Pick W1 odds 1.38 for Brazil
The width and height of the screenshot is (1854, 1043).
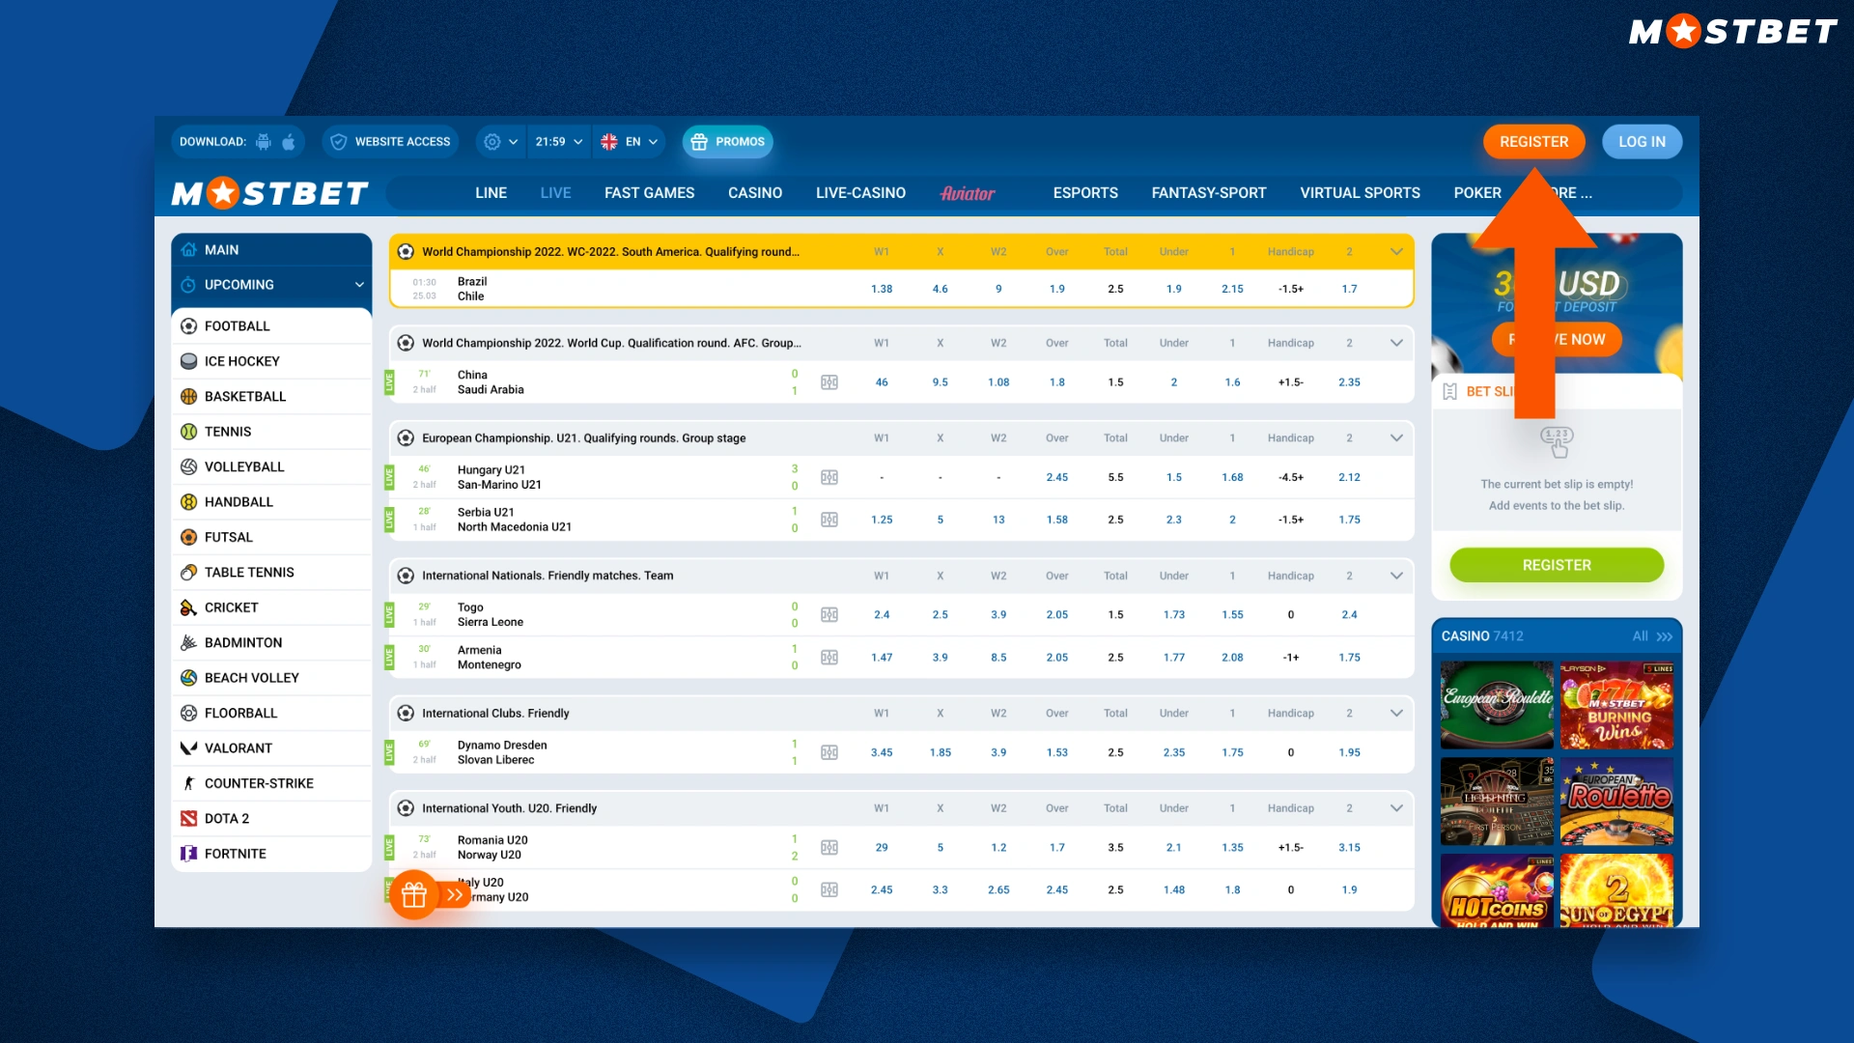(x=882, y=289)
